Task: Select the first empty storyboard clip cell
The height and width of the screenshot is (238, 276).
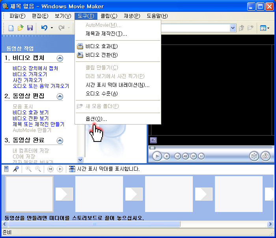Action: 30,194
